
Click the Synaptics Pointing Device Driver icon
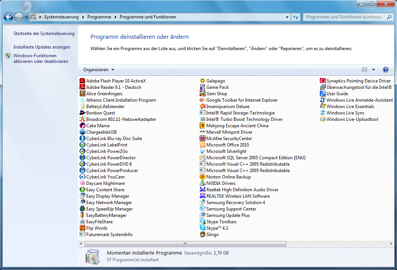tap(322, 81)
